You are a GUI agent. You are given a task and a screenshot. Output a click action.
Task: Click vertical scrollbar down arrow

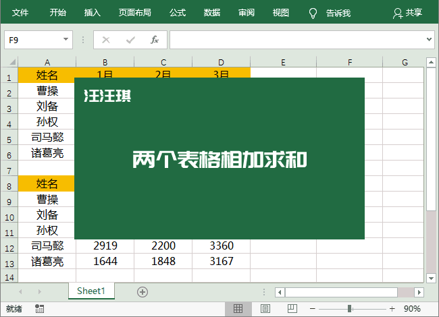tap(431, 278)
